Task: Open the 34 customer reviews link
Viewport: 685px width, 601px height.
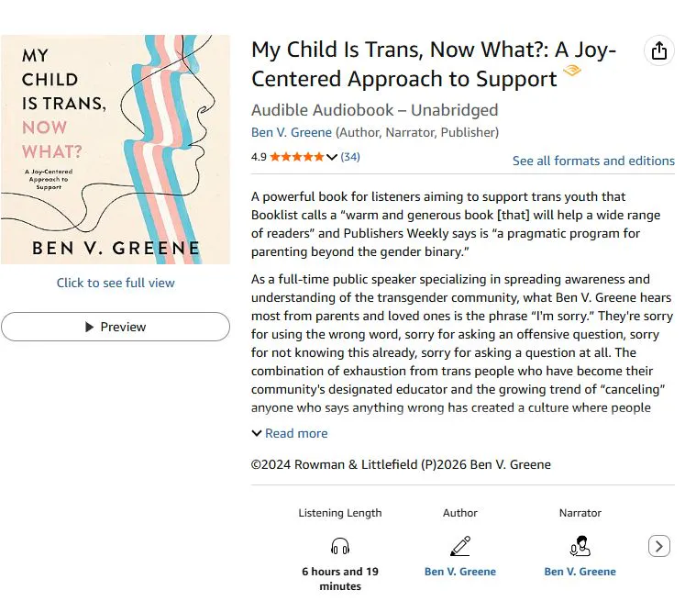Action: 350,157
